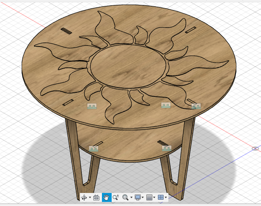Select joint glyph beside tabletop's lower-left slot
This screenshot has height=206, width=261.
[x=92, y=106]
